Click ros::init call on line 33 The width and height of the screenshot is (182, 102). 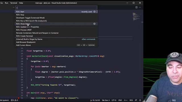coord(35,98)
